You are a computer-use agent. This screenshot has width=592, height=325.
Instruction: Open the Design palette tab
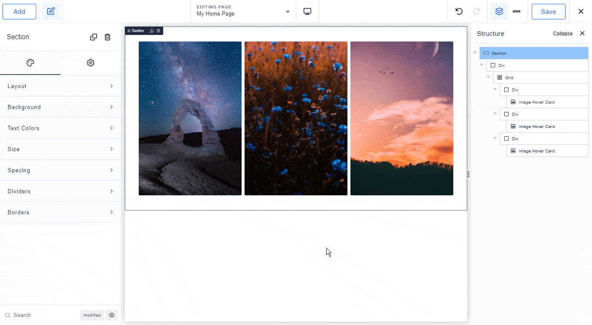[x=30, y=63]
